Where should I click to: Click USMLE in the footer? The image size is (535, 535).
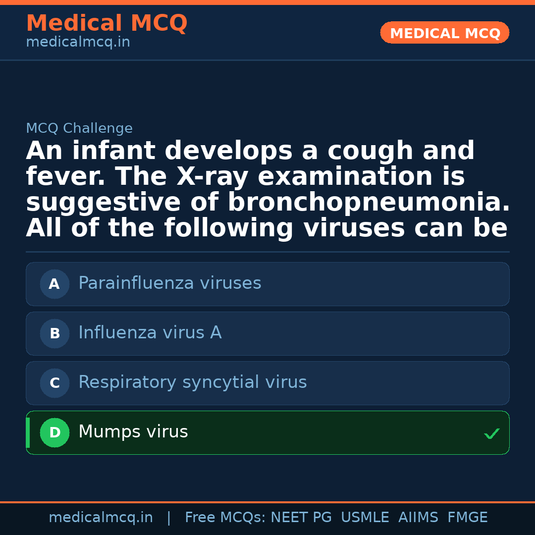click(x=365, y=518)
